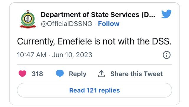Open the tweet info circle icon
Image resolution: width=189 pixels, height=107 pixels.
(167, 55)
